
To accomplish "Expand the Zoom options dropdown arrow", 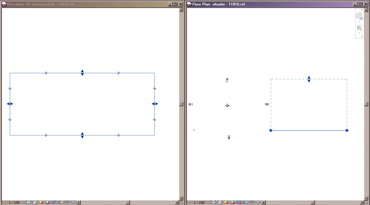I will coord(359,33).
